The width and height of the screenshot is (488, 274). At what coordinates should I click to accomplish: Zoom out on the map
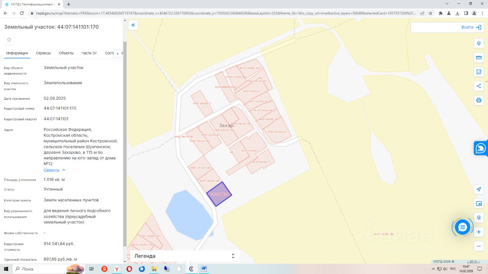479,246
